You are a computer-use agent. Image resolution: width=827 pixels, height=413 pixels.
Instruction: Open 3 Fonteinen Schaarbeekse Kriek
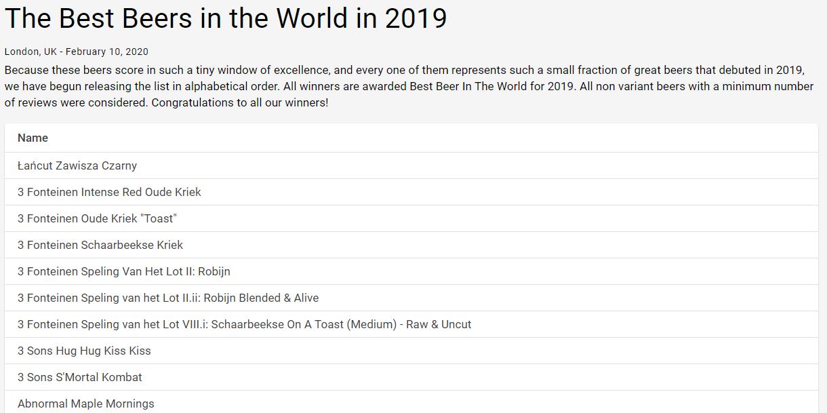tap(100, 245)
